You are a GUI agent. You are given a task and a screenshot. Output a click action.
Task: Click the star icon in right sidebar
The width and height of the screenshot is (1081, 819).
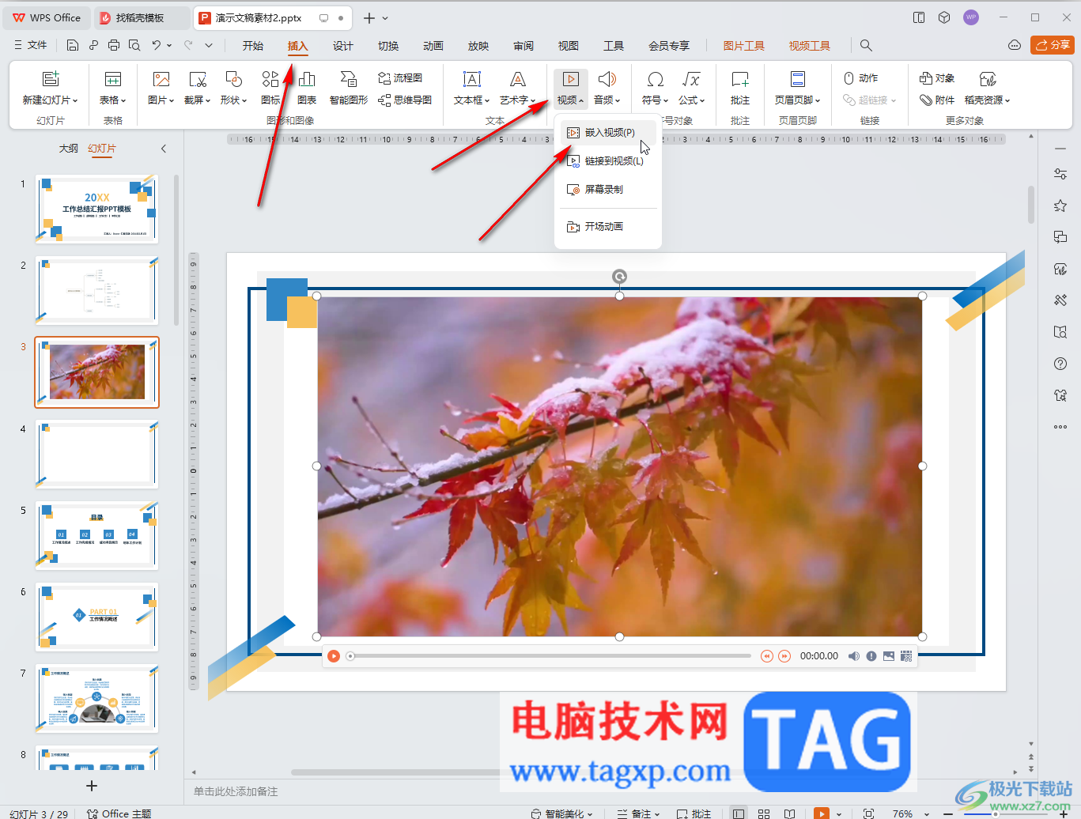point(1060,206)
